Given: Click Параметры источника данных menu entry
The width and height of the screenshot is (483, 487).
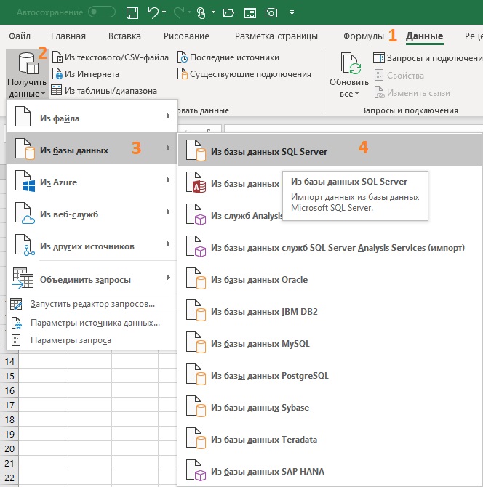Looking at the screenshot, I should 92,323.
